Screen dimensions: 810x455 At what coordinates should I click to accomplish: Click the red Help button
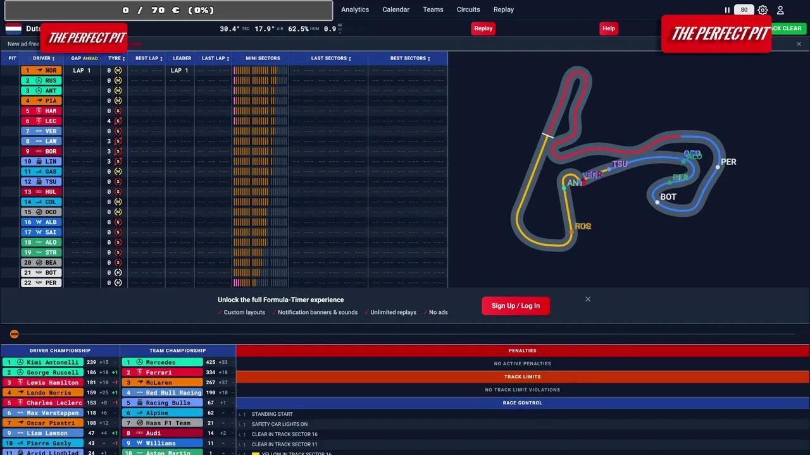pos(609,28)
